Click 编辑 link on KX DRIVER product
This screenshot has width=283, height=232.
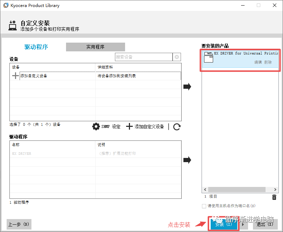click(x=258, y=62)
